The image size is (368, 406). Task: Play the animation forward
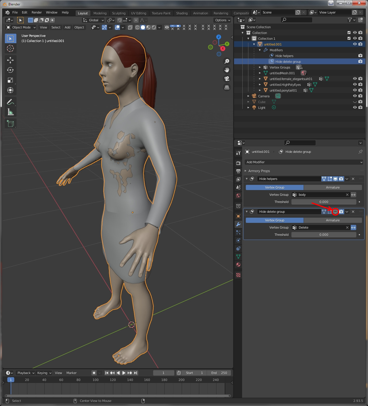tap(124, 373)
